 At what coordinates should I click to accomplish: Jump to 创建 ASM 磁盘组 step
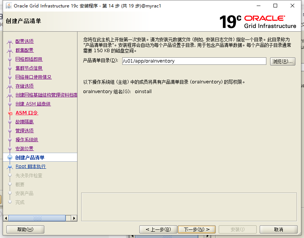click(x=33, y=104)
